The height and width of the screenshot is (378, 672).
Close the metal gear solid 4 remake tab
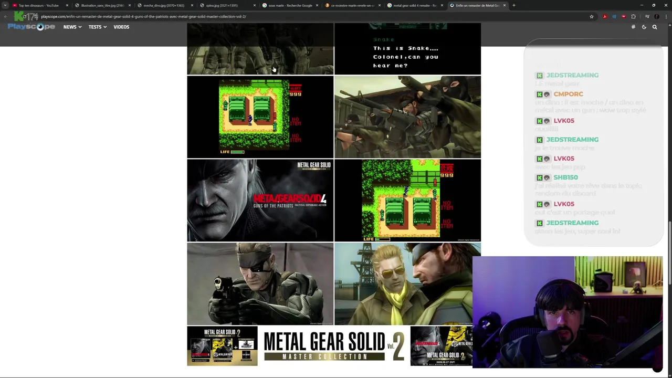442,5
